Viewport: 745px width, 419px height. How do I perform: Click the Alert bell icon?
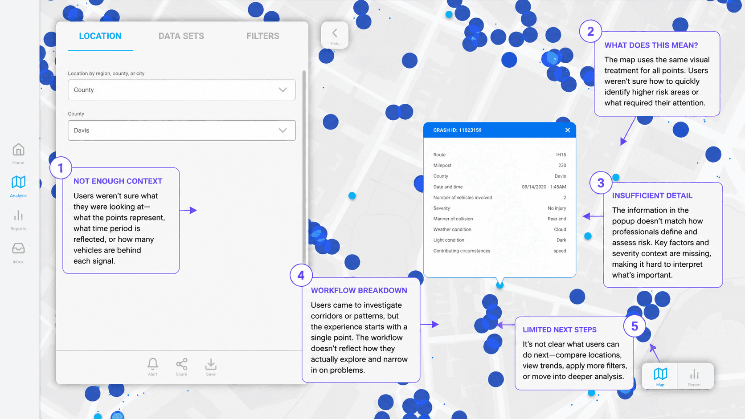click(153, 364)
